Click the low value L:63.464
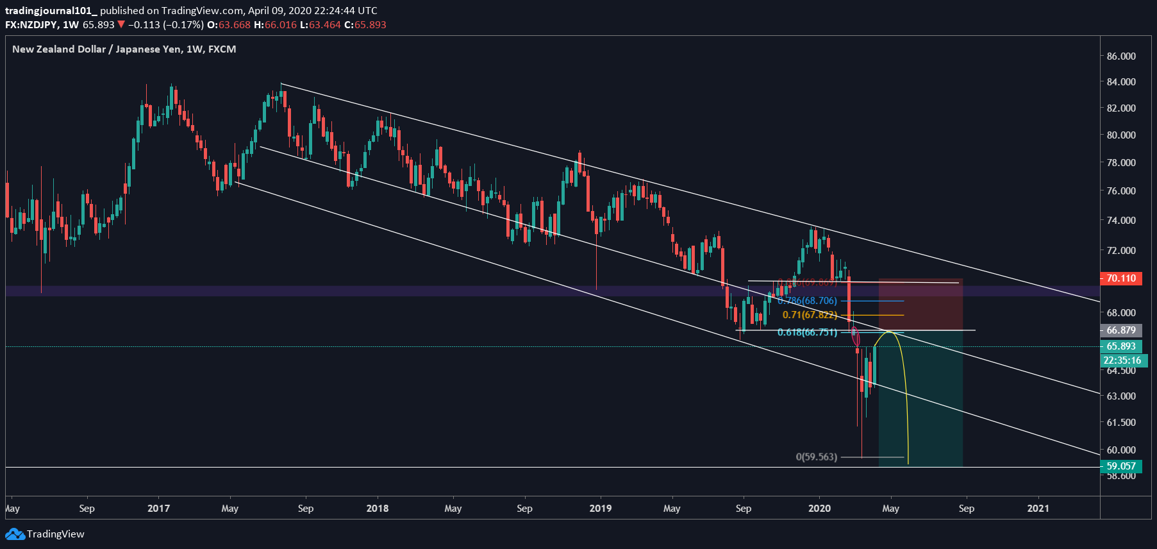The height and width of the screenshot is (549, 1157). tap(320, 24)
